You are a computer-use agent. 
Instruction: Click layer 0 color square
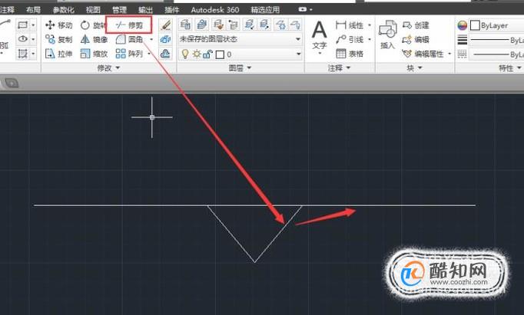click(x=220, y=54)
